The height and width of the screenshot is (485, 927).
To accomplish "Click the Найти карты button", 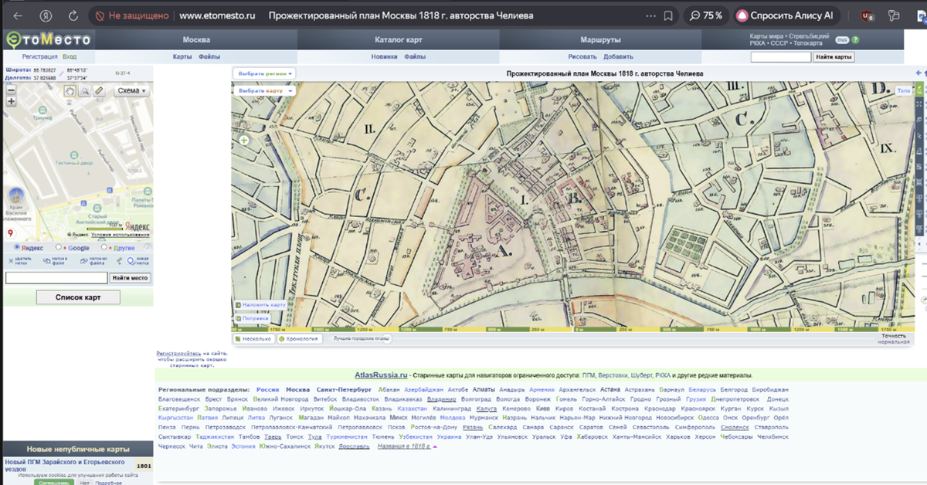I will click(834, 57).
